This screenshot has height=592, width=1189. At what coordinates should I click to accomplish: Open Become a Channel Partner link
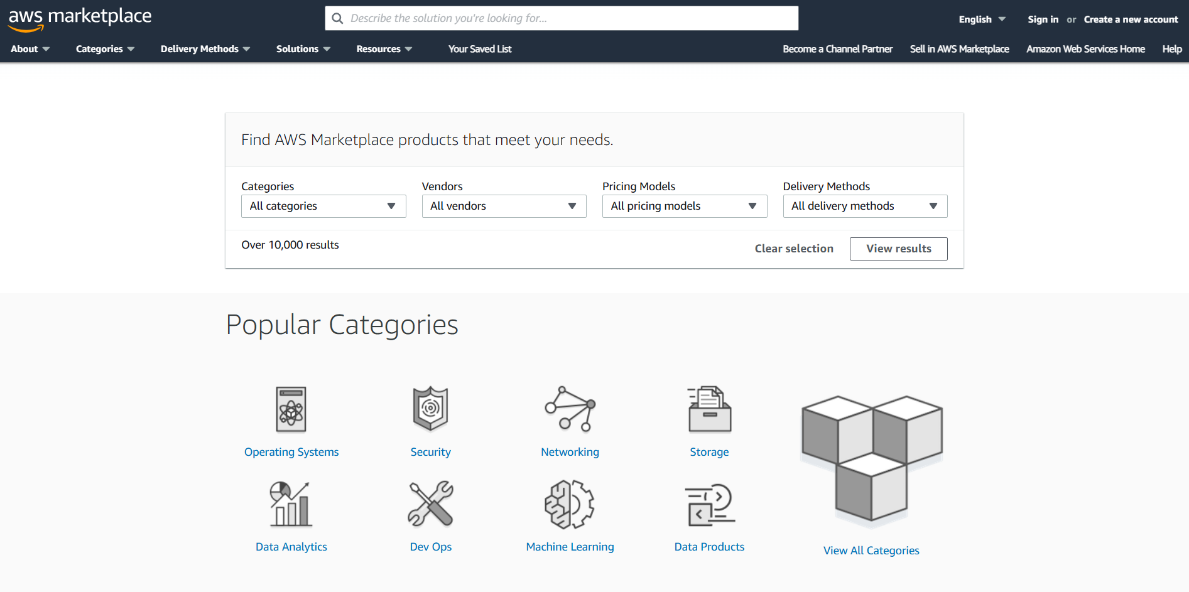point(837,49)
